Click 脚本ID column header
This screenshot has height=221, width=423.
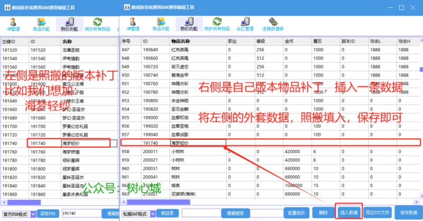pos(354,41)
